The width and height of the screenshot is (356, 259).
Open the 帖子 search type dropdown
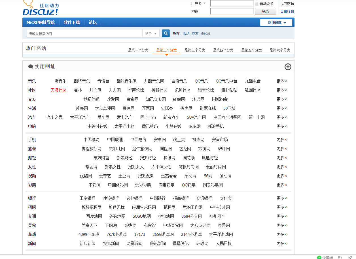151,33
